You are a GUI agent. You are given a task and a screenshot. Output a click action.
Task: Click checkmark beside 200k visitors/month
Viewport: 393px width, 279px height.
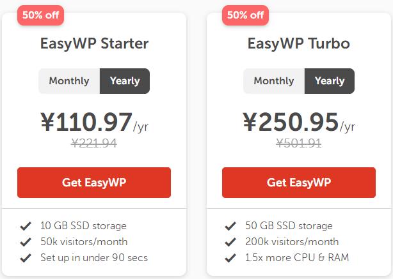click(x=230, y=242)
